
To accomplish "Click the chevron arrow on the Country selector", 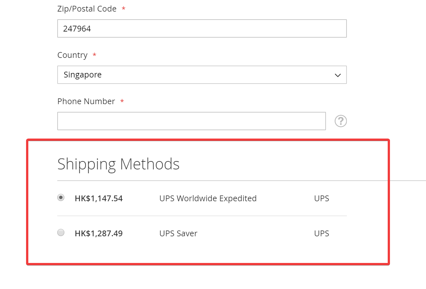I will (338, 75).
